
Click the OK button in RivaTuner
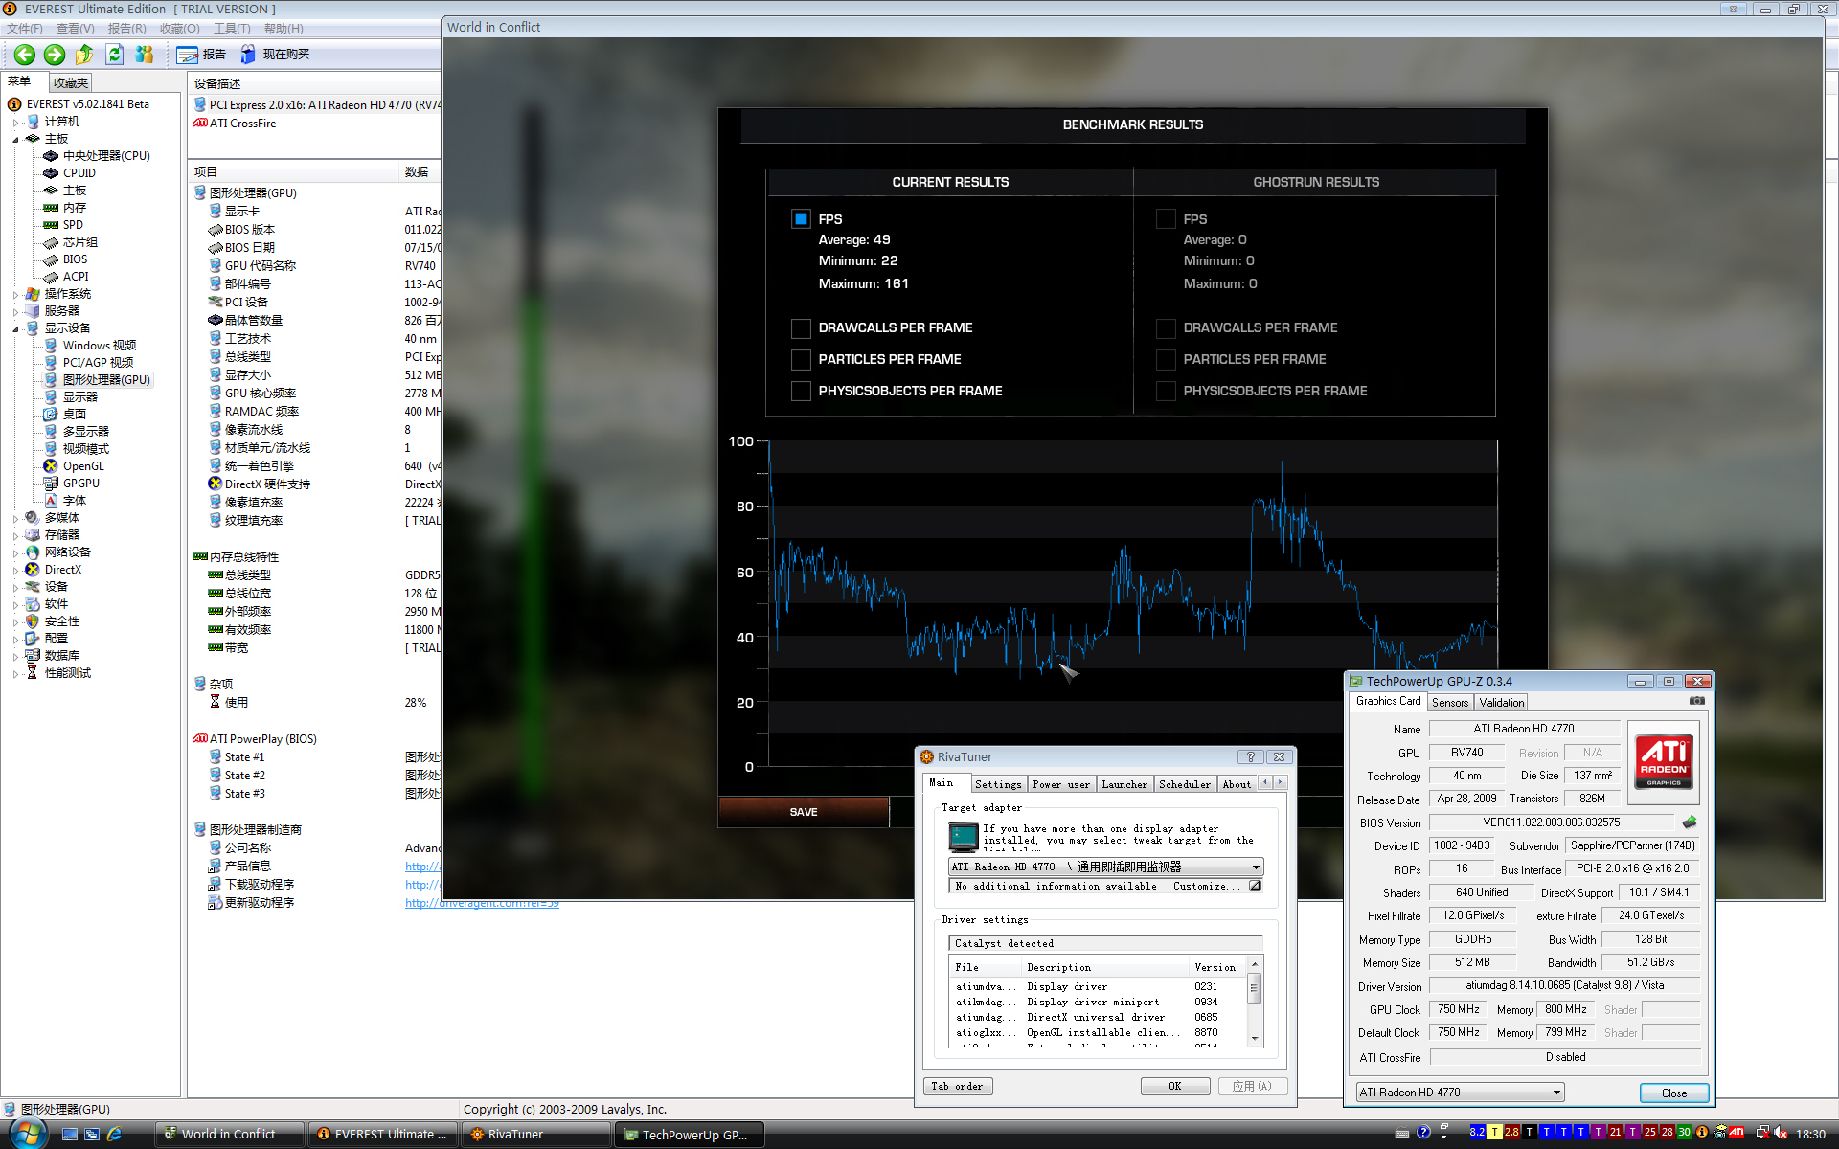click(1175, 1086)
